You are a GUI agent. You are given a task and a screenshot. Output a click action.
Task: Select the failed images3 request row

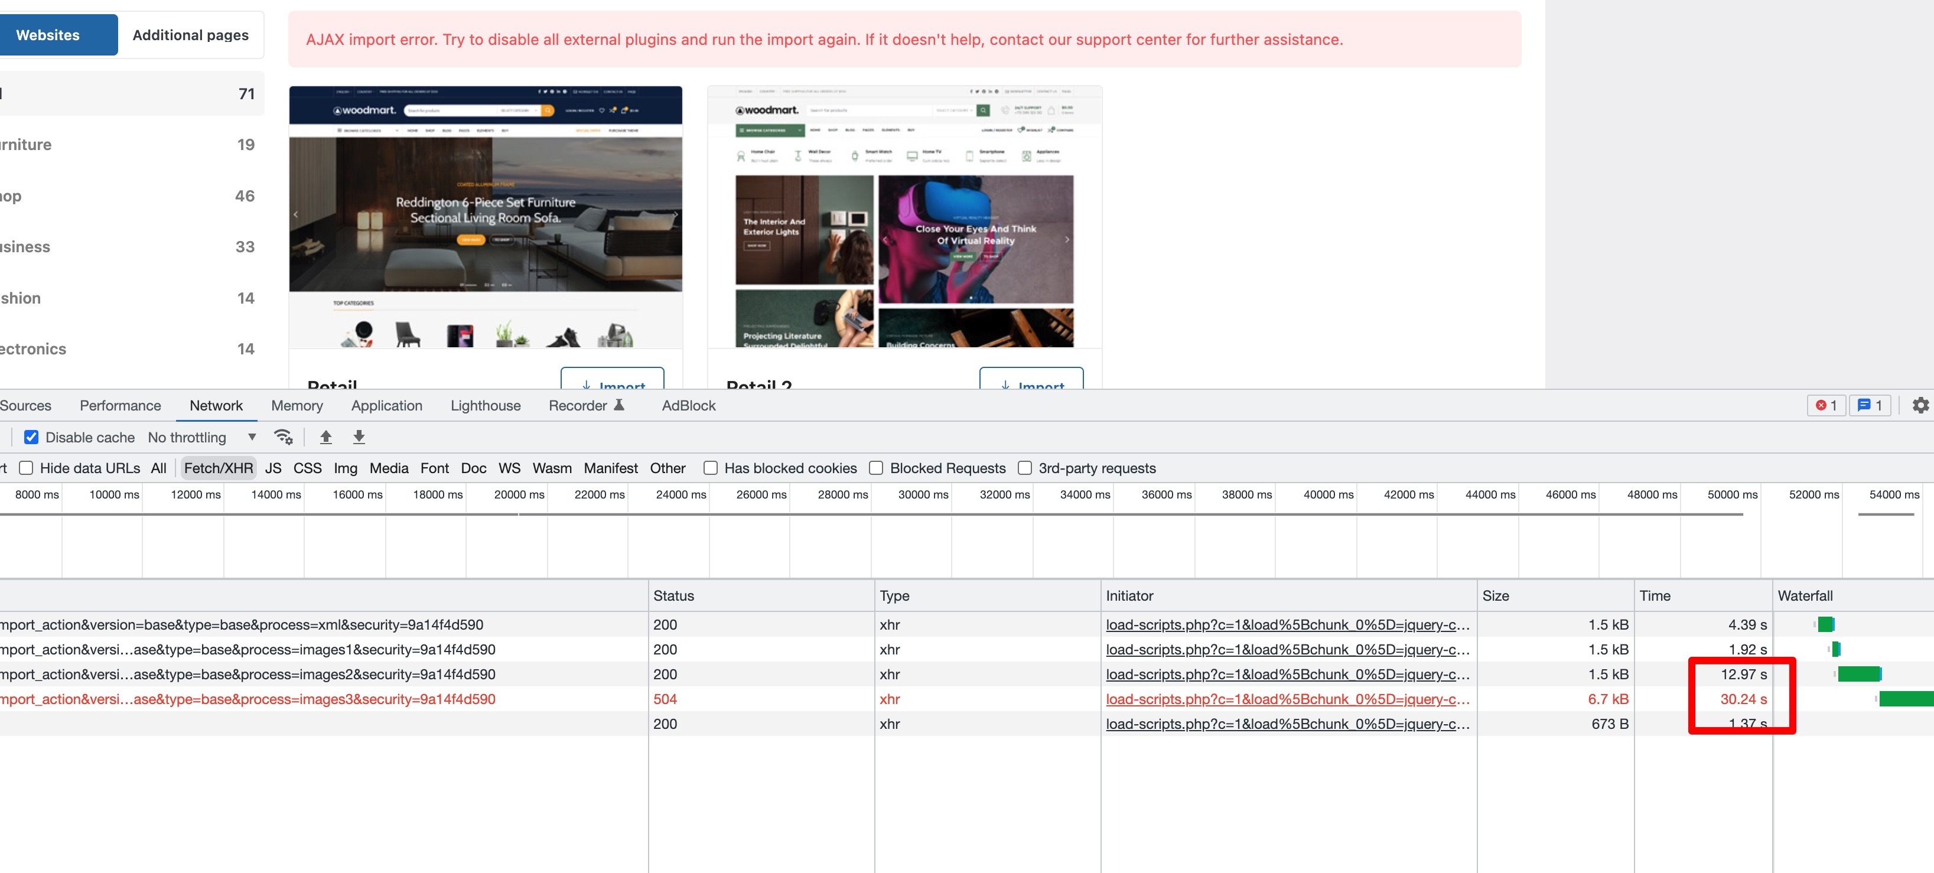point(248,699)
